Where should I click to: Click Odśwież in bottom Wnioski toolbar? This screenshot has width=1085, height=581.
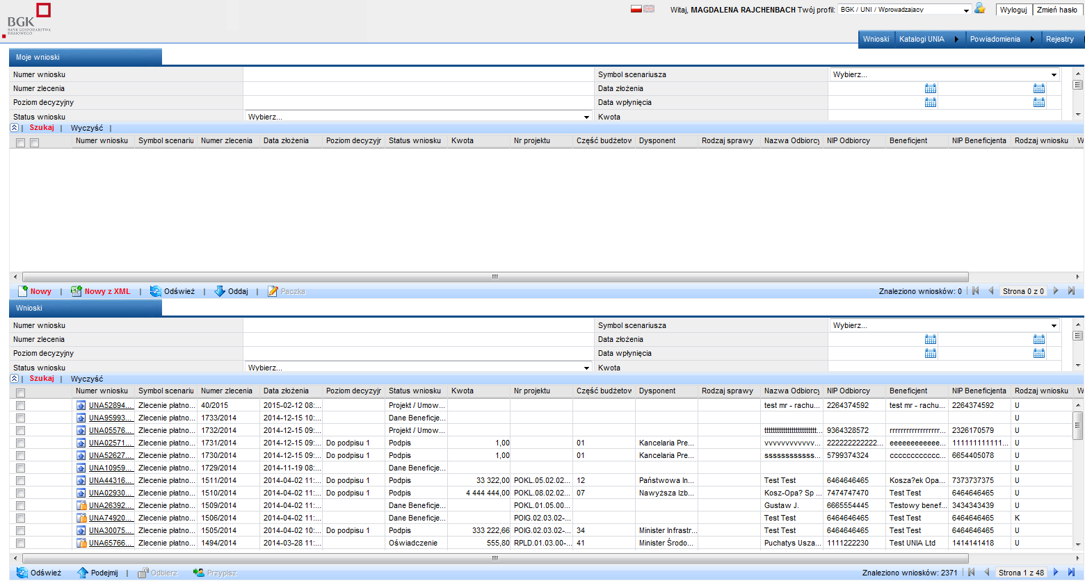coord(39,573)
